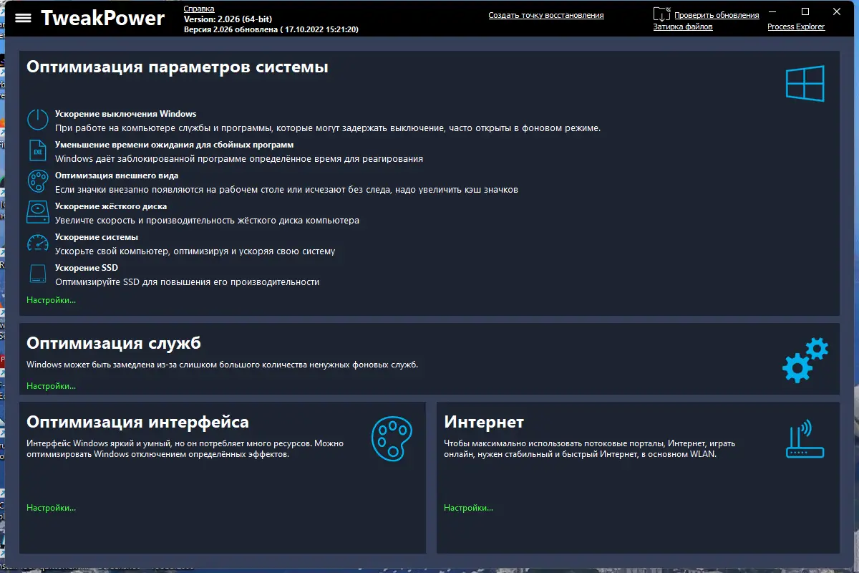859x573 pixels.
Task: Select Уменьшение времени ожидания для сбойных программ
Action: (x=174, y=145)
